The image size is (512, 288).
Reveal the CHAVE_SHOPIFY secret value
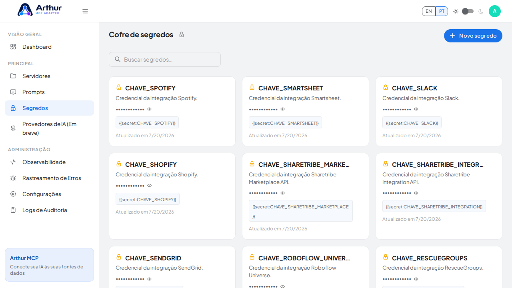150,186
